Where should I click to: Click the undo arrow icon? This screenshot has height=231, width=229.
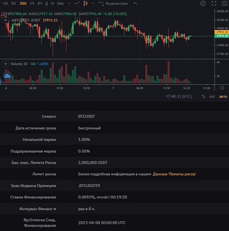135,3
